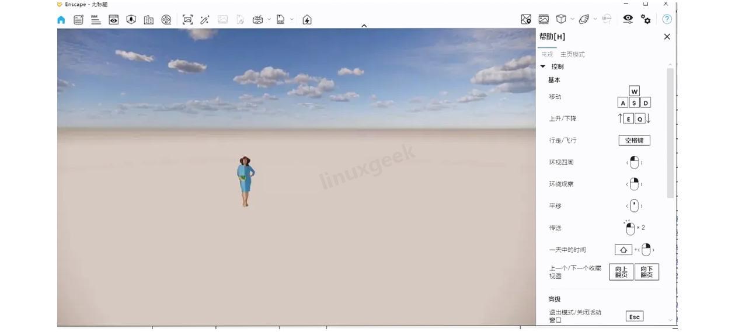The image size is (735, 332).
Task: Click the screenshot capture icon
Action: pos(187,20)
